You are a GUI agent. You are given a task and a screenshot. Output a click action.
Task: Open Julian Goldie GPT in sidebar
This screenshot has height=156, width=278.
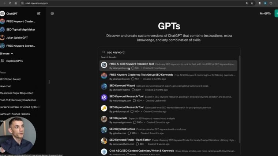click(x=17, y=38)
